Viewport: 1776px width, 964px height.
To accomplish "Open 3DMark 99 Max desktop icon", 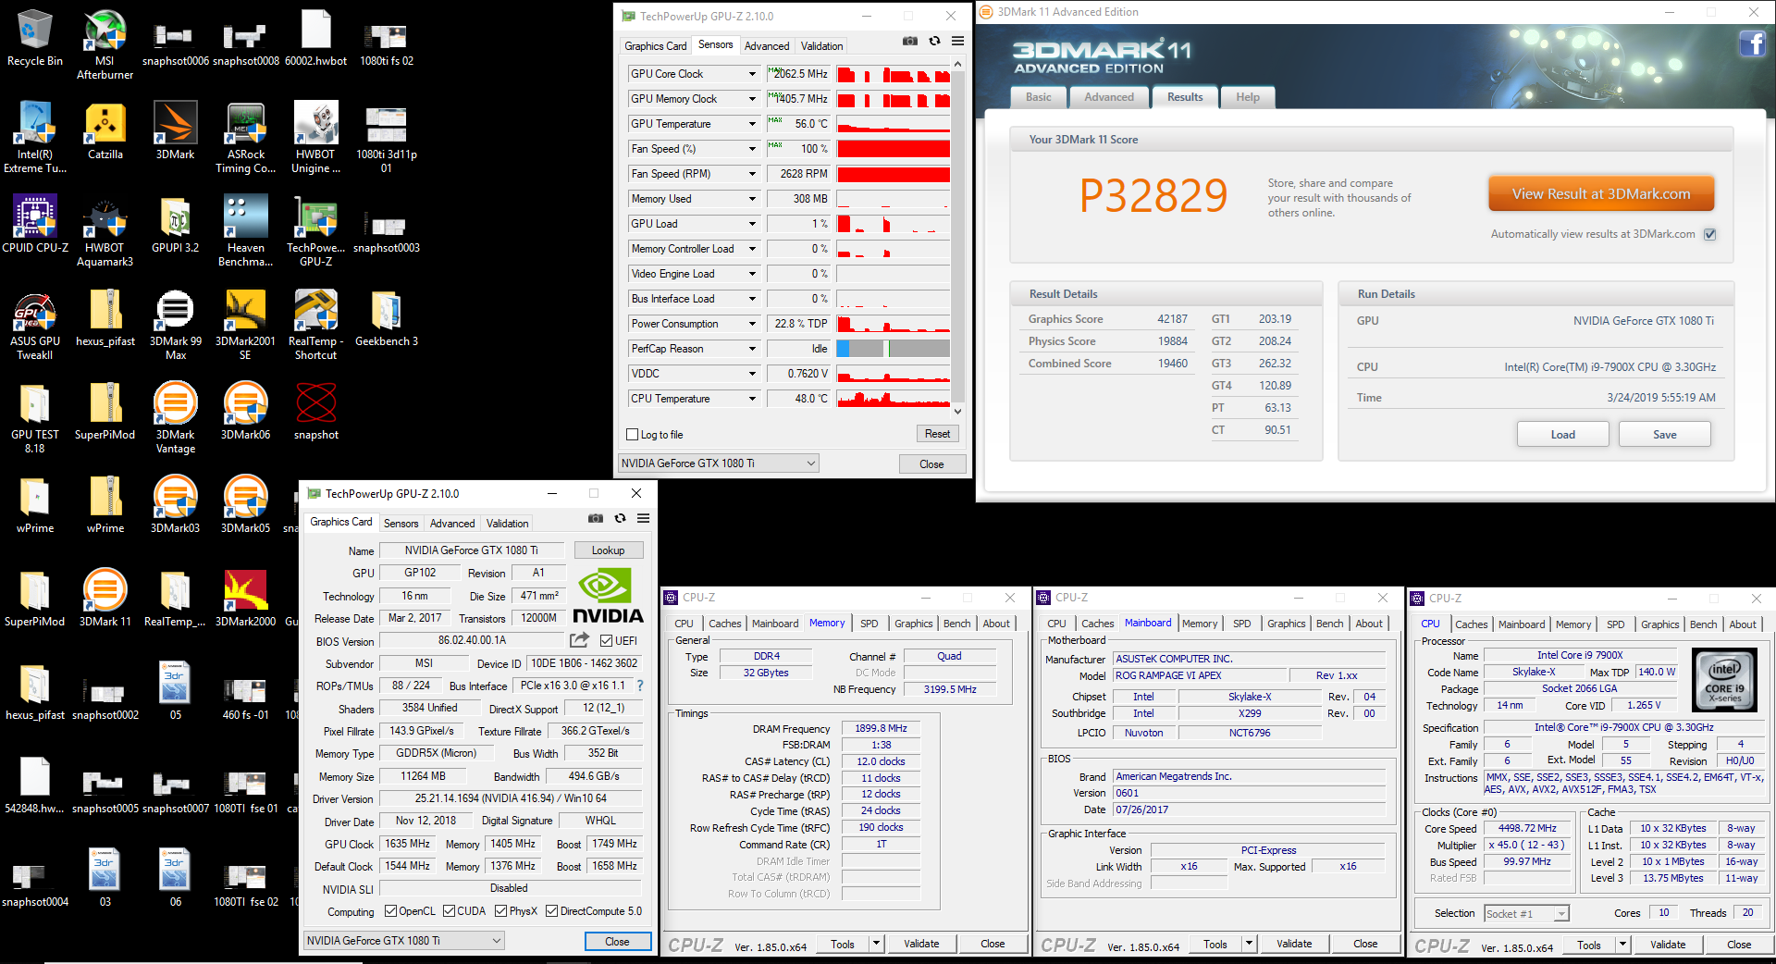I will pos(175,325).
